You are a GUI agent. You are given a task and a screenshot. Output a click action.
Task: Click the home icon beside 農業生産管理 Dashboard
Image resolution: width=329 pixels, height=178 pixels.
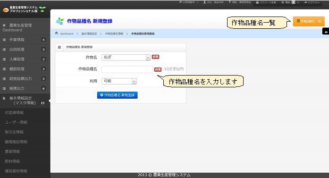tap(4, 25)
